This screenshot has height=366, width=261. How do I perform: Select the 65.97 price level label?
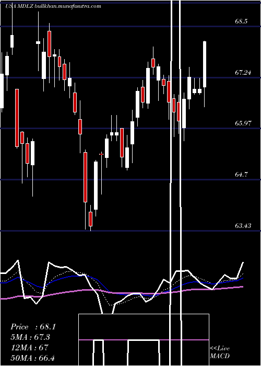click(x=243, y=123)
